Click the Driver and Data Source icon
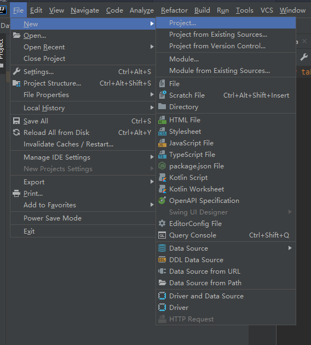The image size is (311, 345). pos(162,296)
